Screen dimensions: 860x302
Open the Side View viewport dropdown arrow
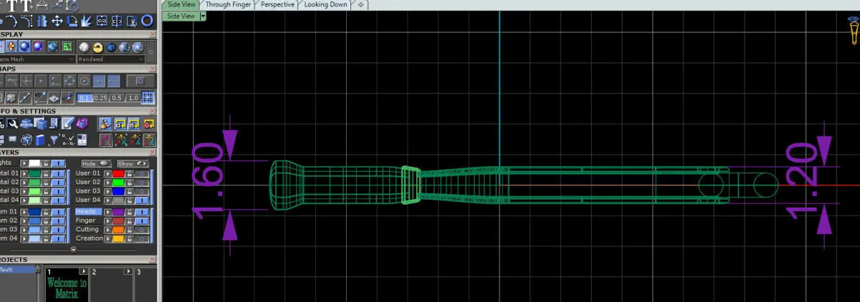(204, 15)
